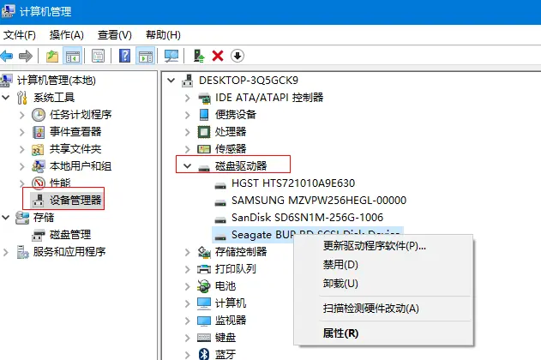Viewport: 541px width, 360px height.
Task: Click the 本地用户和组 people icon
Action: coord(39,166)
